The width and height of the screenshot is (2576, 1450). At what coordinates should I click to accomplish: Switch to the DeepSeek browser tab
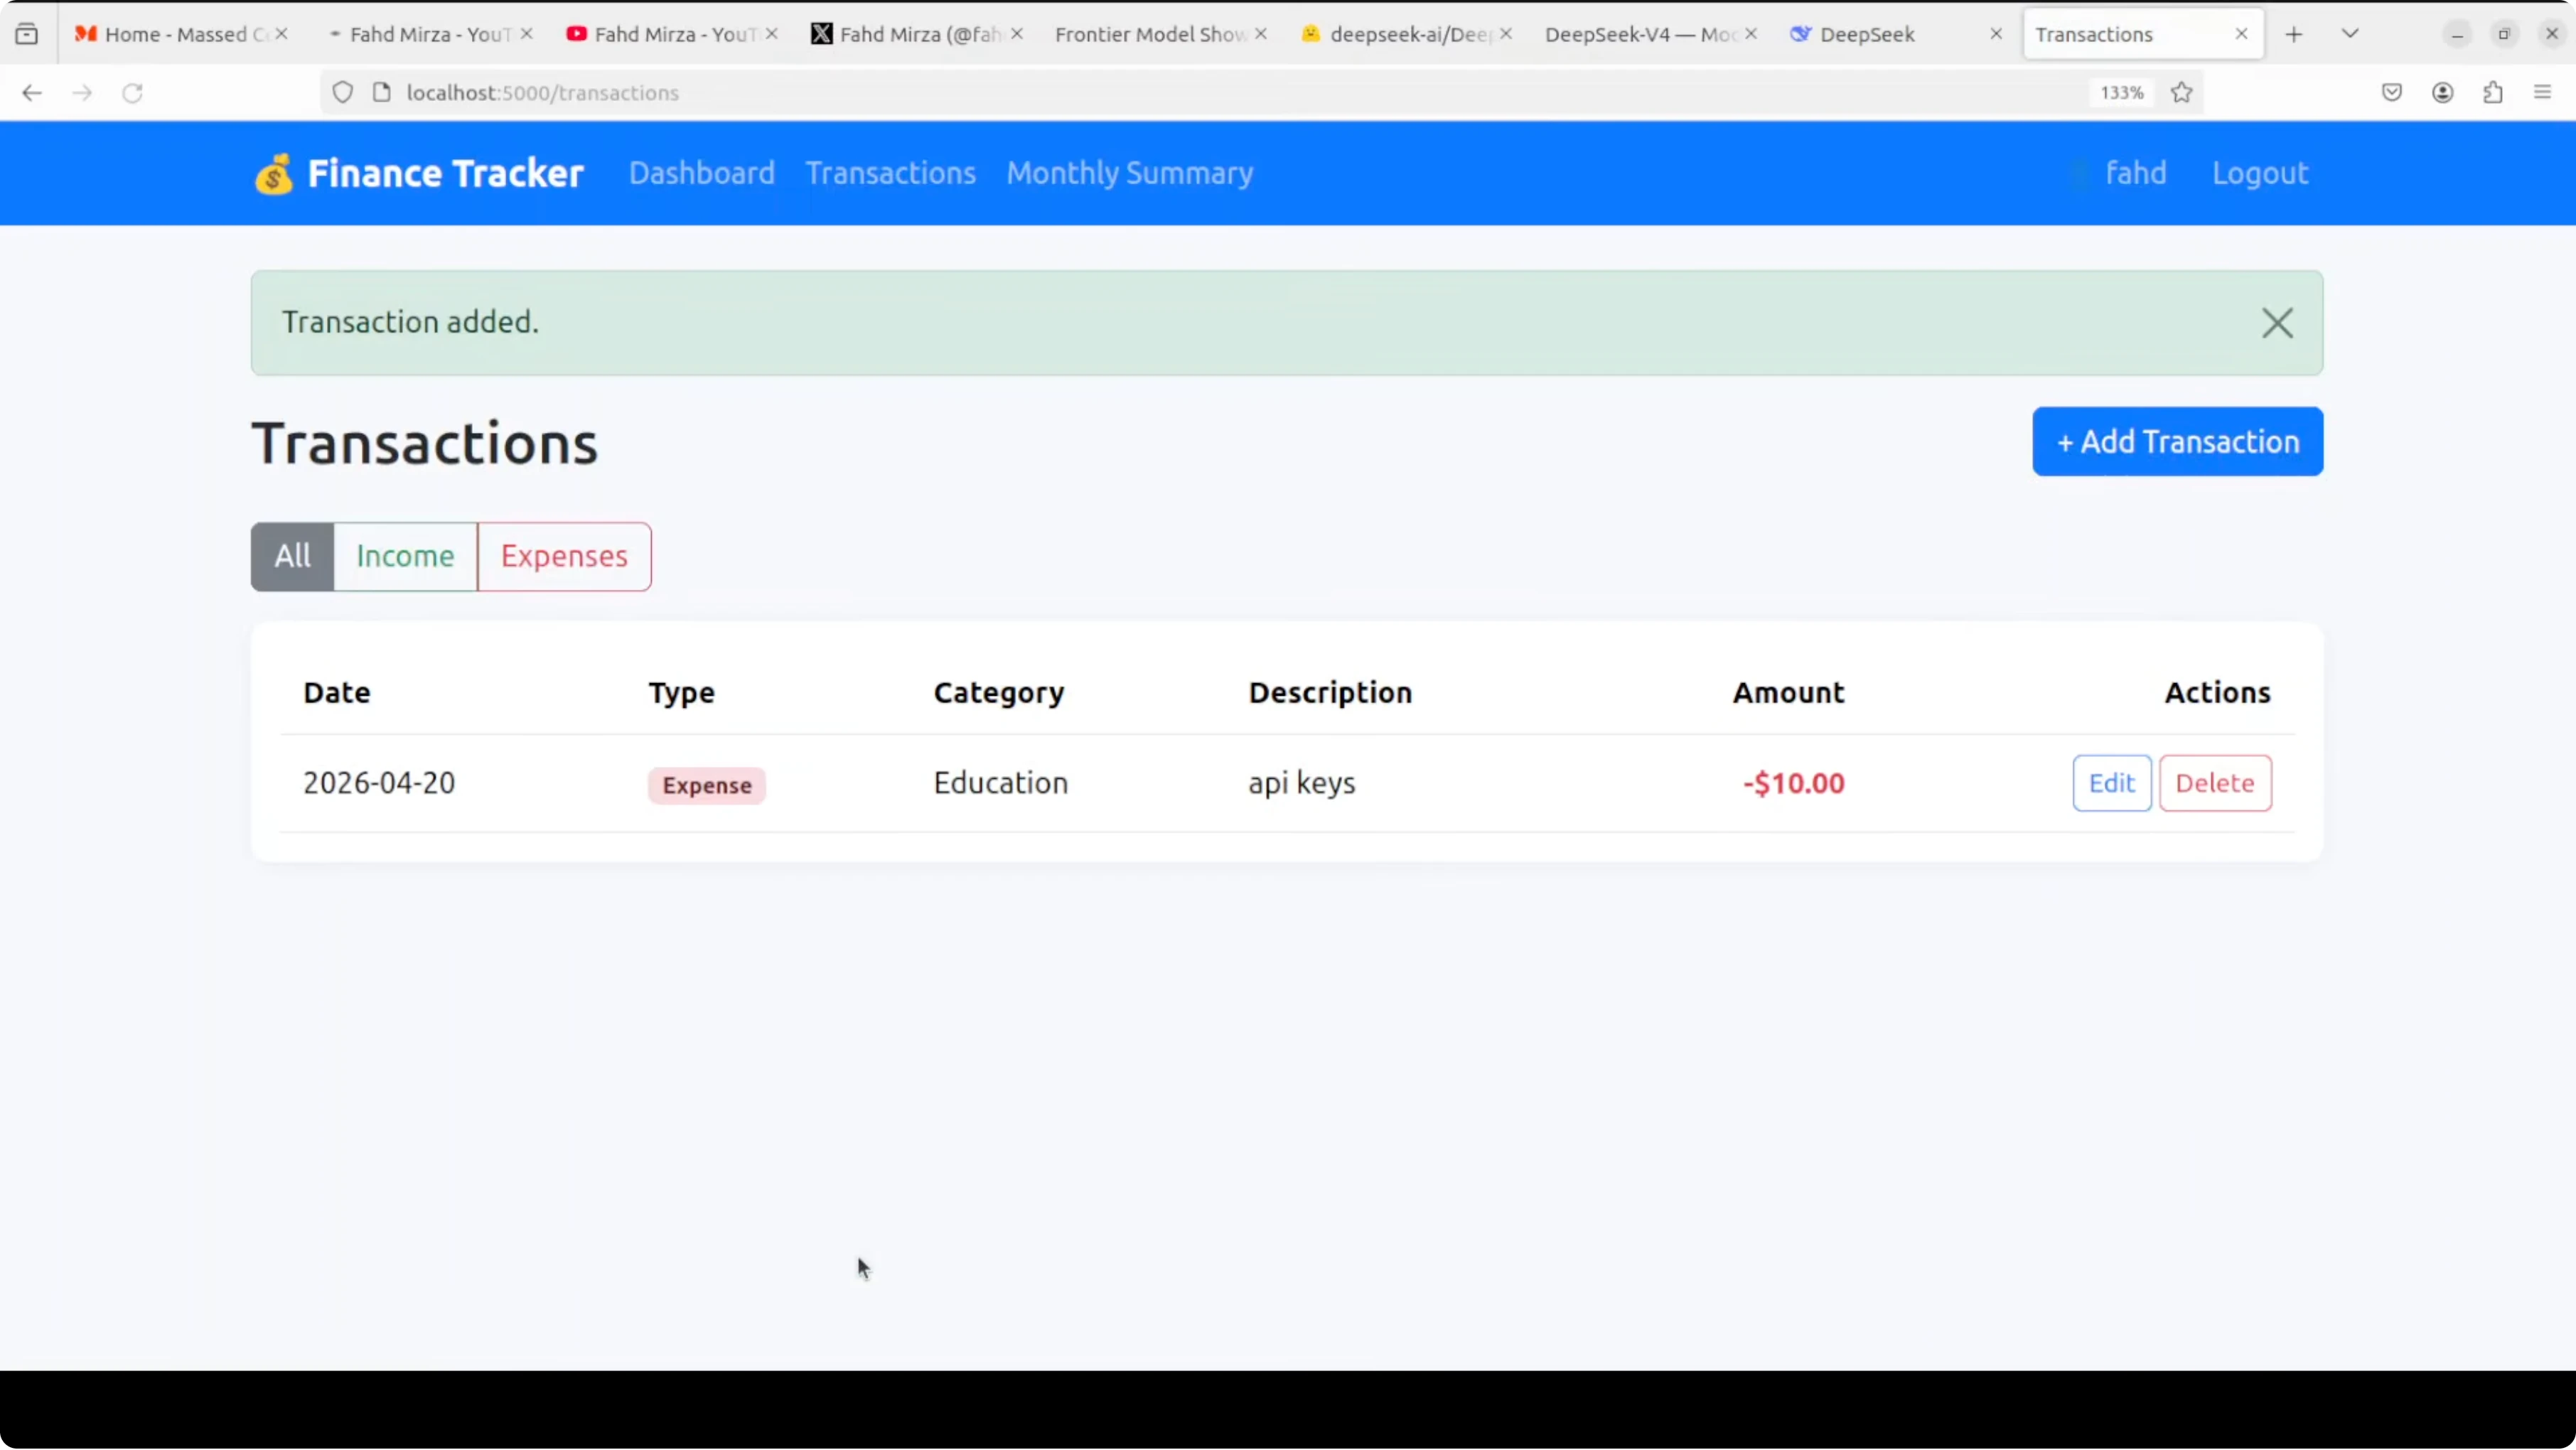[1866, 34]
